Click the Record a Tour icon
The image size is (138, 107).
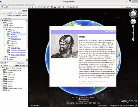click(x=47, y=7)
